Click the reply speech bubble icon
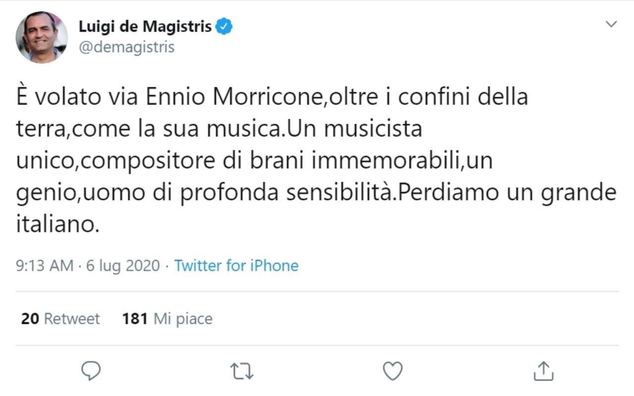The width and height of the screenshot is (634, 396). coord(91,371)
